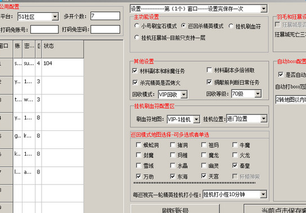Toggle 材料副本和除魔任务 checkbox
Screen dimensions: 306x213
click(135, 71)
